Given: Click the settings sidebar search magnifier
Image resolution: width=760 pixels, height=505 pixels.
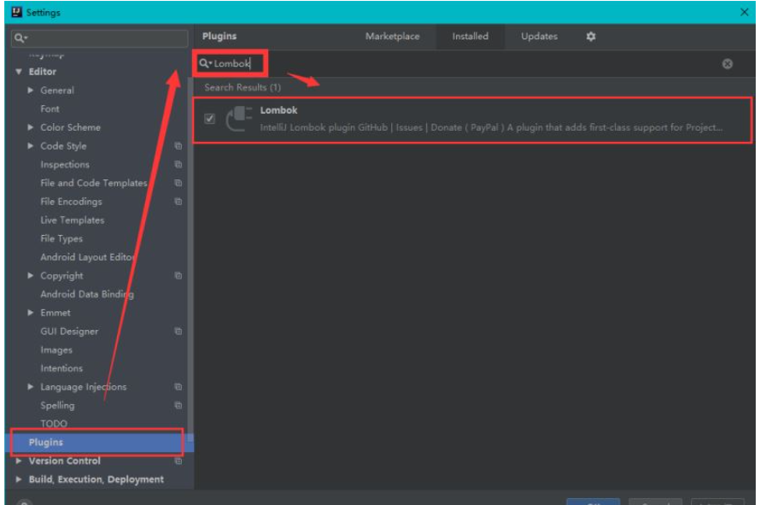Looking at the screenshot, I should [20, 38].
